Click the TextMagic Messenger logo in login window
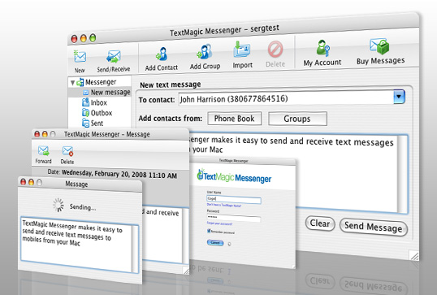437x295 pixels. click(x=234, y=176)
